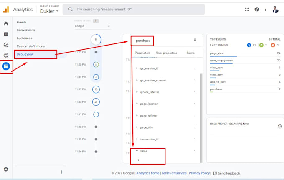Click the Analytics logo icon
Viewport: 284px width, 180px height.
pos(6,9)
